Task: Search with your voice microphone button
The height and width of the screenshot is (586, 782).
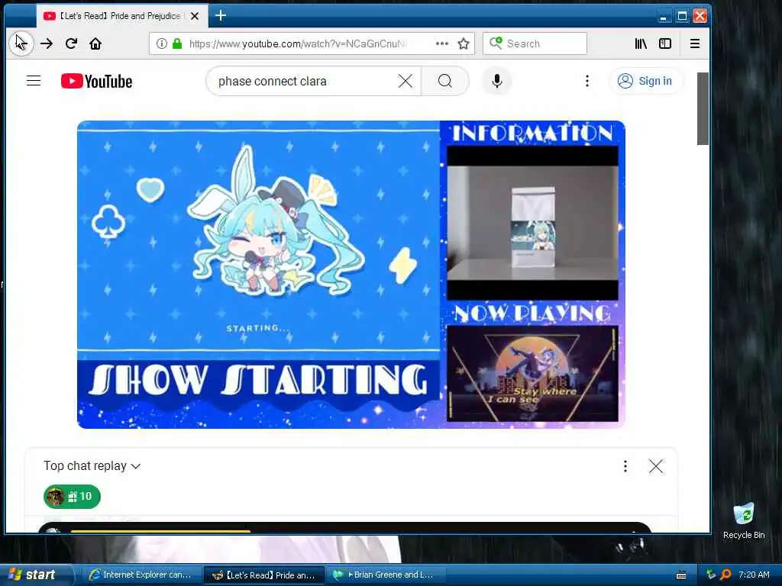Action: (x=496, y=81)
